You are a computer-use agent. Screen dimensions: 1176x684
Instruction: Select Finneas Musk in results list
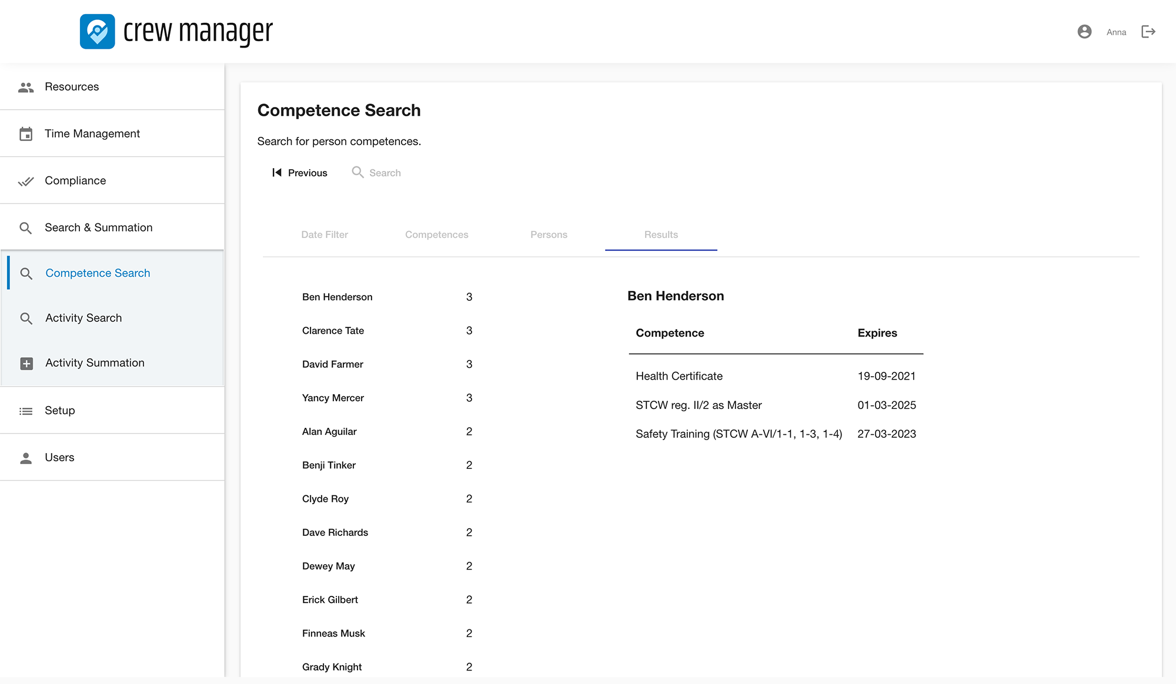coord(333,633)
